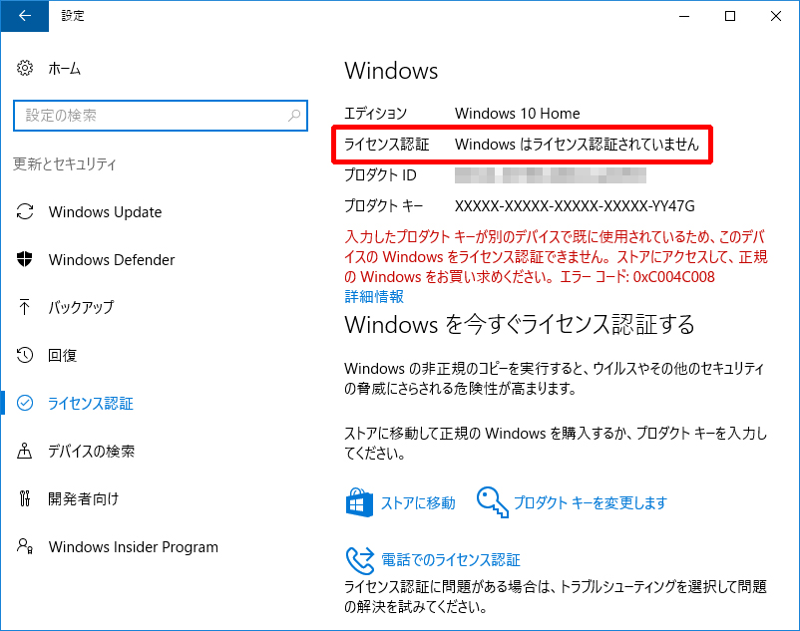The image size is (800, 631).
Task: Click the Windows Update sync icon
Action: pyautogui.click(x=25, y=211)
